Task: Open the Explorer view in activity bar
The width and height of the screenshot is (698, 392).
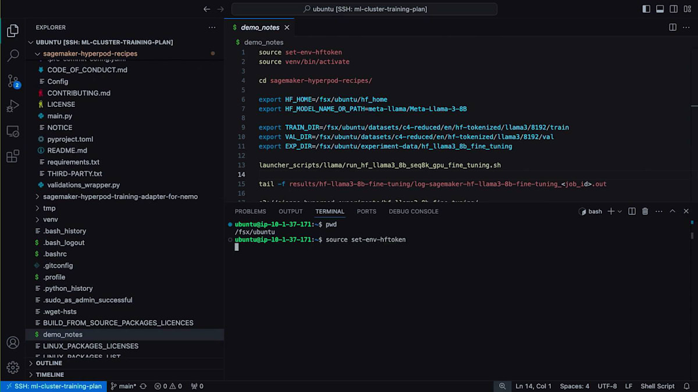Action: click(x=13, y=31)
